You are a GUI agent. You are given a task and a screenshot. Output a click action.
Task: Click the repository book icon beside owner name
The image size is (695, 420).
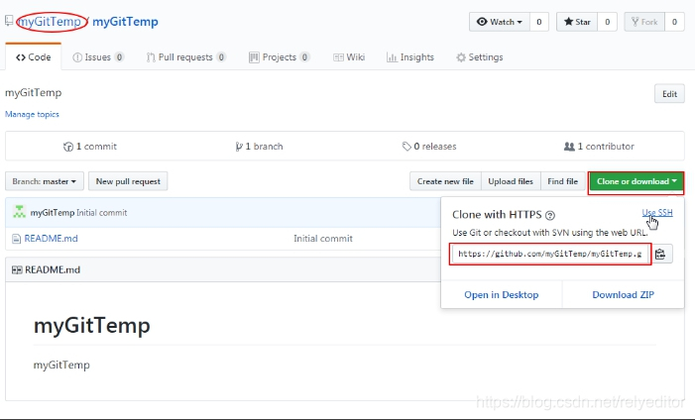point(9,21)
